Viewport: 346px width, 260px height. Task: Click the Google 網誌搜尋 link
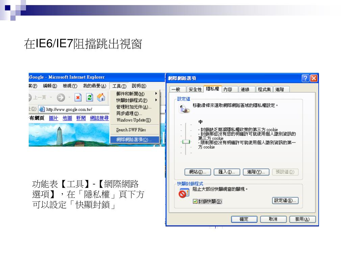pos(99,118)
